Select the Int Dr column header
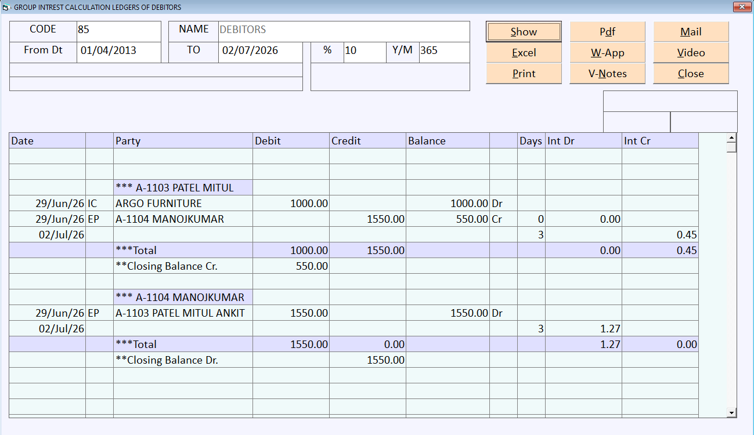 click(583, 141)
